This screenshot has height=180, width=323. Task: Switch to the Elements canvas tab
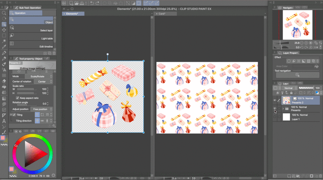(x=73, y=14)
